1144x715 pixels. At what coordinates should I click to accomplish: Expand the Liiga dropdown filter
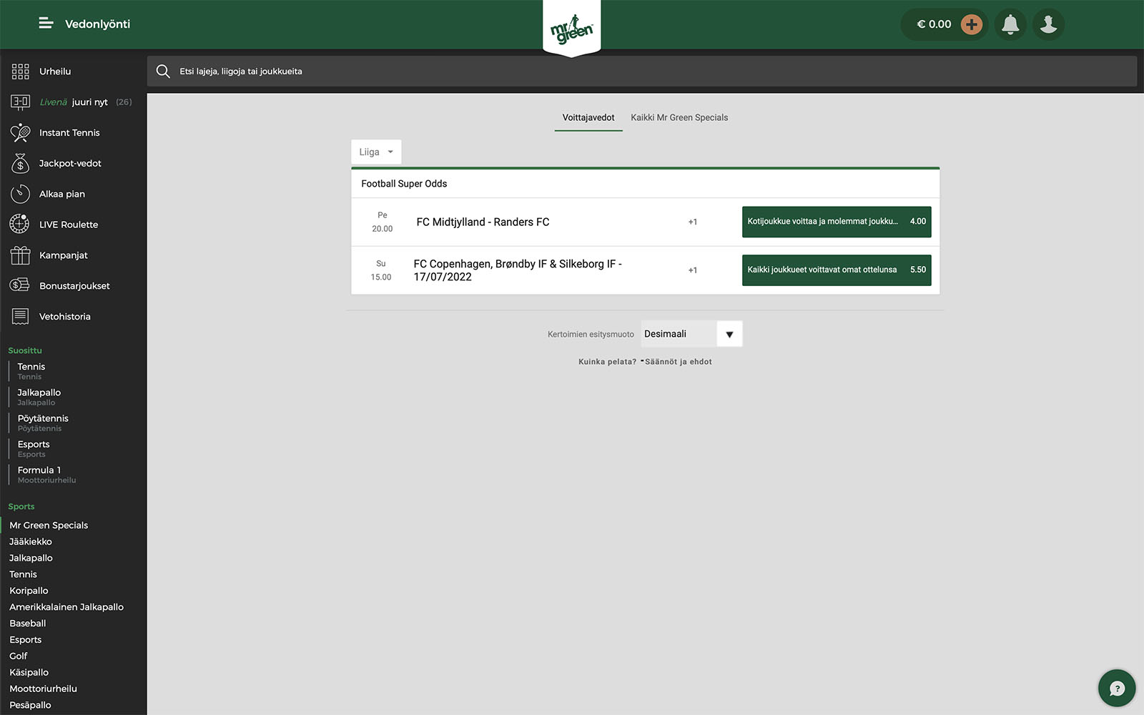376,152
